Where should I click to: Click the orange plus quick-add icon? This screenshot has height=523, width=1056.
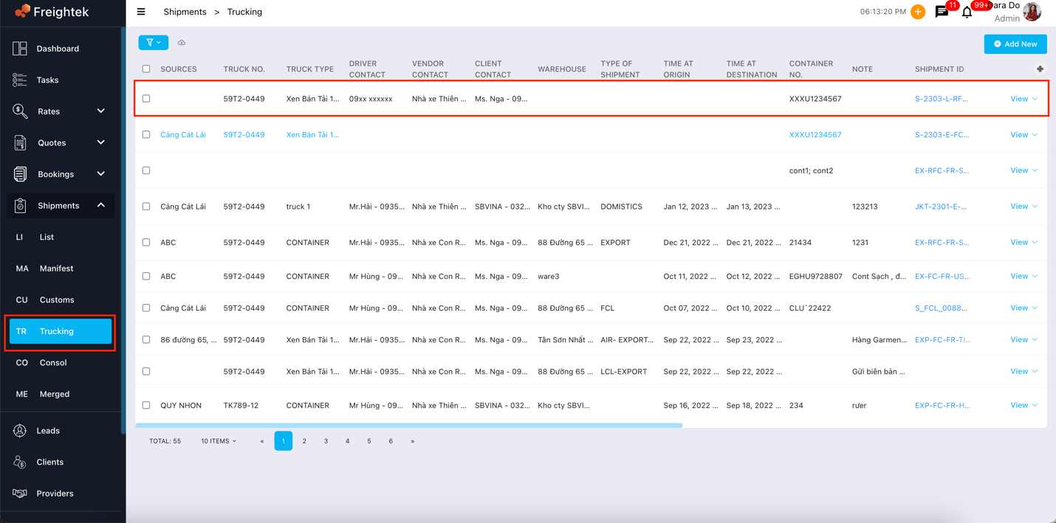point(918,12)
